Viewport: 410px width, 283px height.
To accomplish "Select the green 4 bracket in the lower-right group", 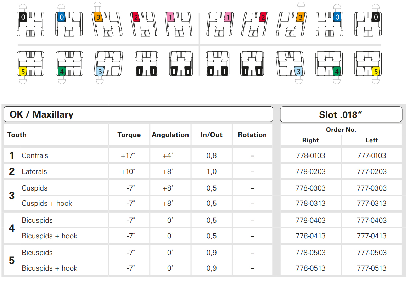I will 329,64.
